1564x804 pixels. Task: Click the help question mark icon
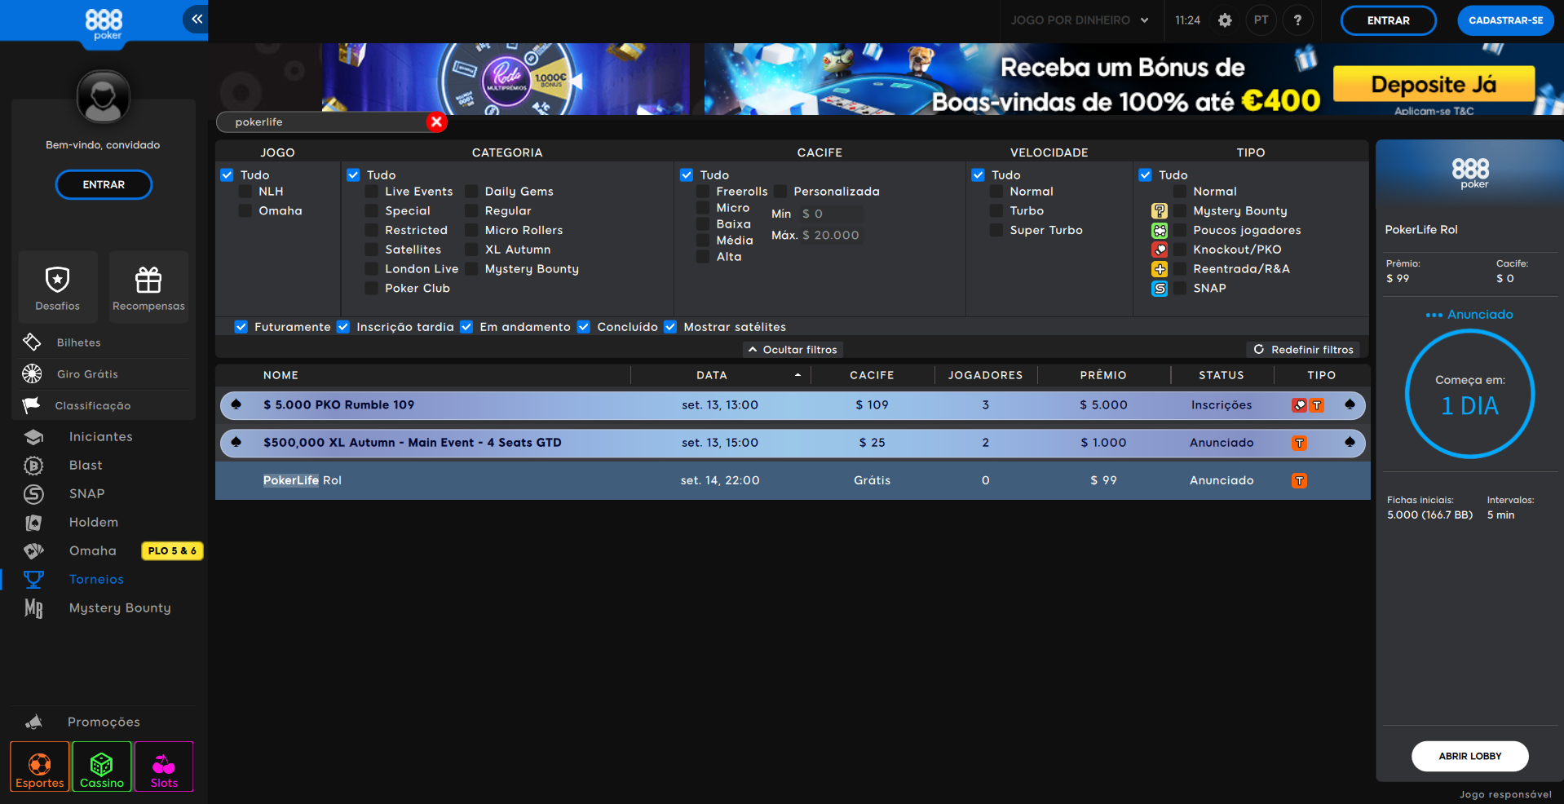pyautogui.click(x=1297, y=20)
